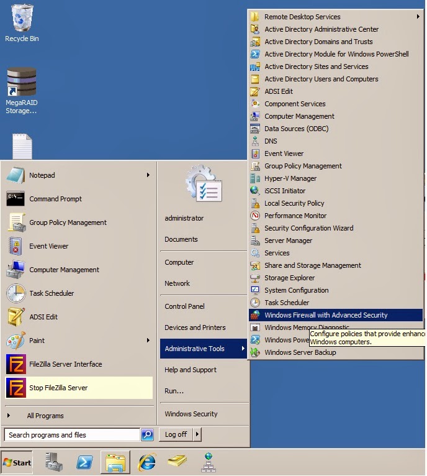This screenshot has width=427, height=476.
Task: Click the administrator user picture icon
Action: click(x=204, y=183)
